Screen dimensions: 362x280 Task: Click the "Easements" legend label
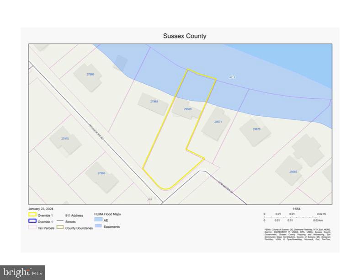tap(112, 227)
